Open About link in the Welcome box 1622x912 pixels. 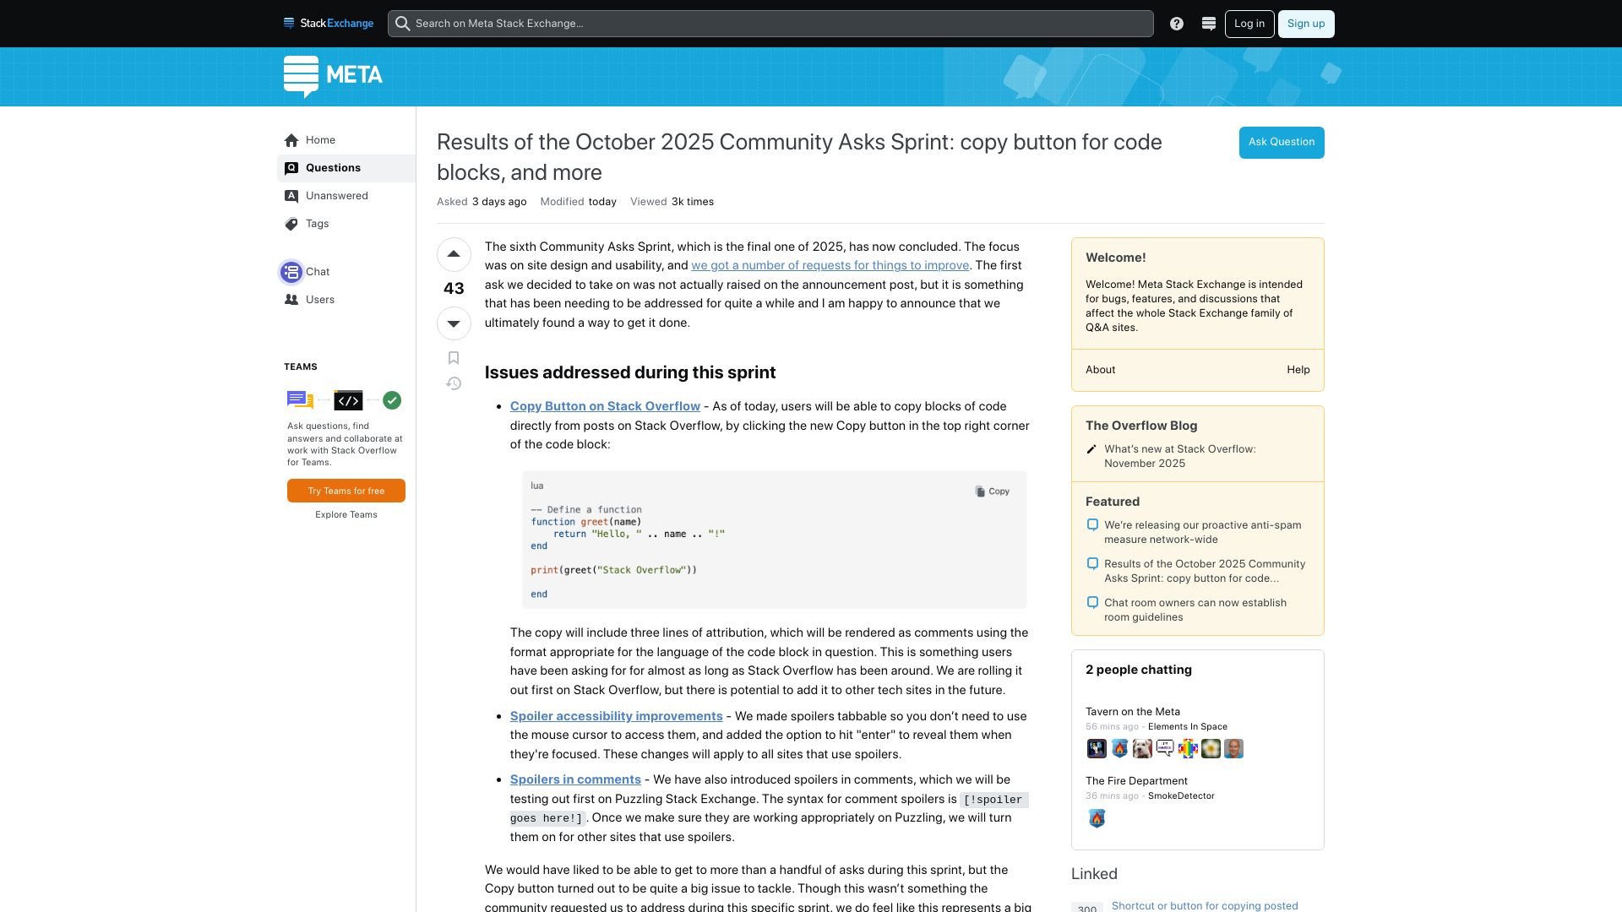[x=1101, y=370]
